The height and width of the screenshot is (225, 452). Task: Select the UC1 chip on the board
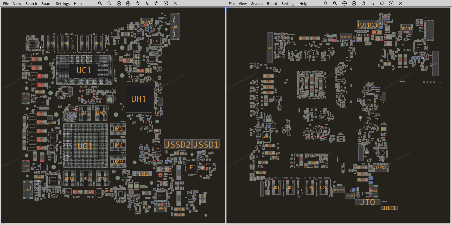click(x=84, y=70)
